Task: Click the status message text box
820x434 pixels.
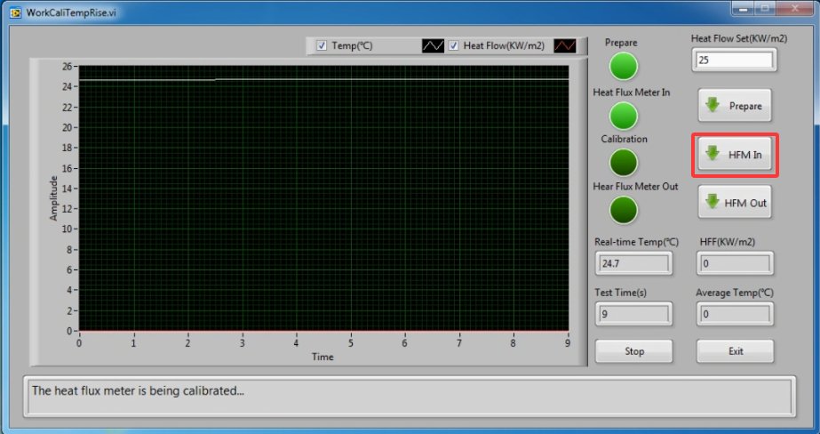Action: (x=410, y=397)
